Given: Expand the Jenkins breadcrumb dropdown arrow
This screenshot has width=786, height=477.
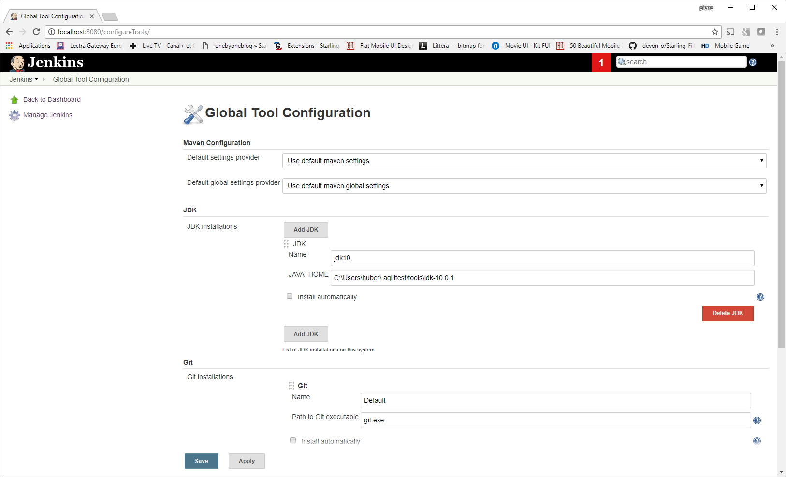Looking at the screenshot, I should (36, 79).
